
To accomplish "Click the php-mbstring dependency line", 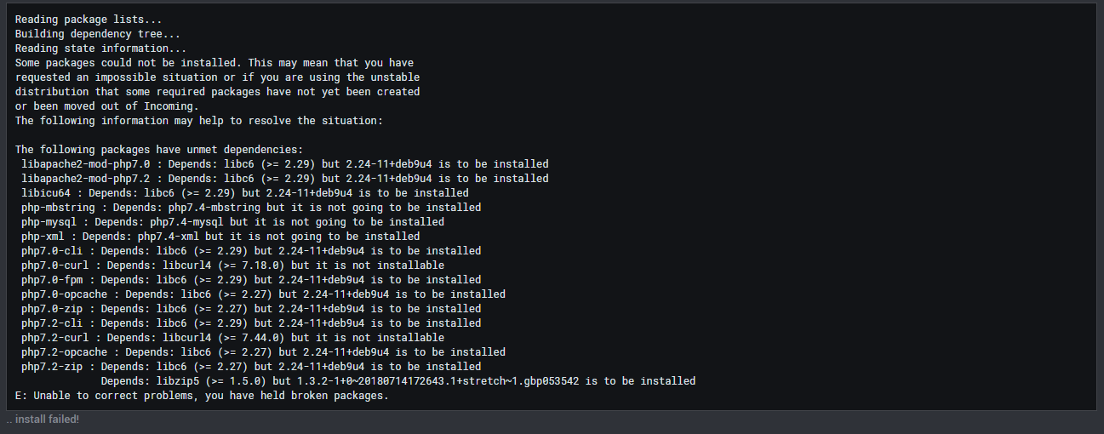I will pos(251,208).
